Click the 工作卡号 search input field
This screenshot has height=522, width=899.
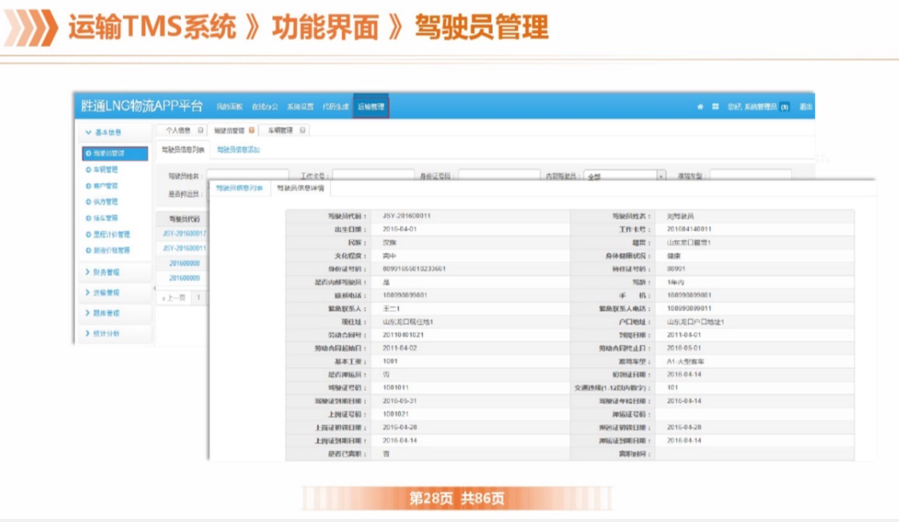pyautogui.click(x=373, y=176)
